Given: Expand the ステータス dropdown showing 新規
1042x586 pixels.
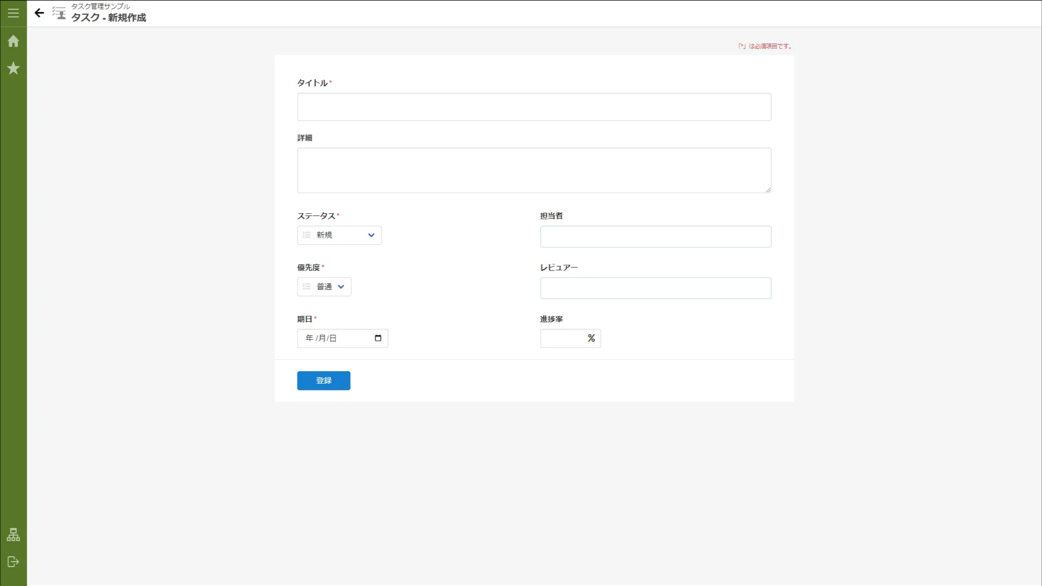Looking at the screenshot, I should pos(339,235).
